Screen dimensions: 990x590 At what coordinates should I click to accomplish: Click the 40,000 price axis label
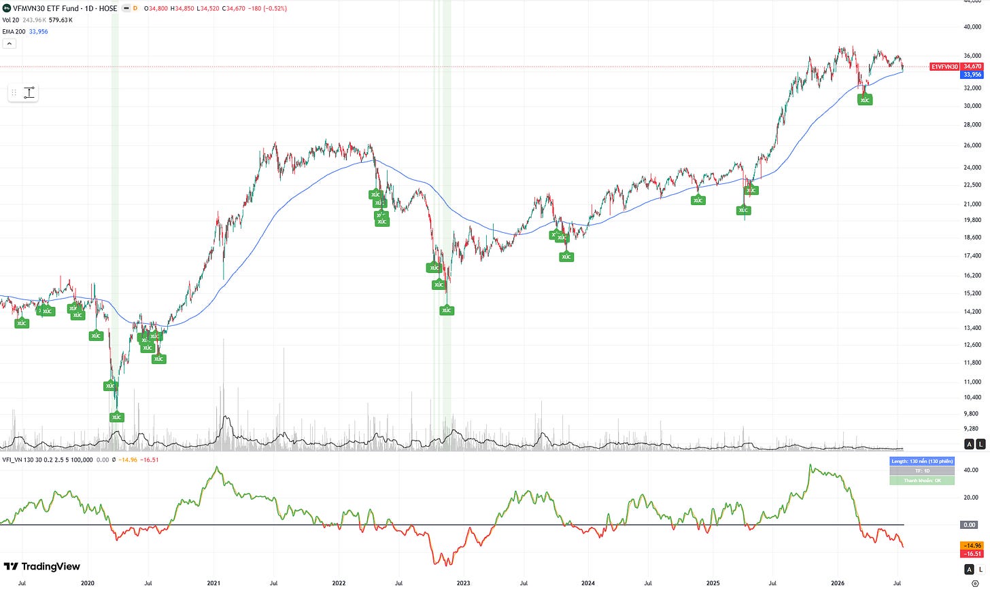pyautogui.click(x=972, y=27)
